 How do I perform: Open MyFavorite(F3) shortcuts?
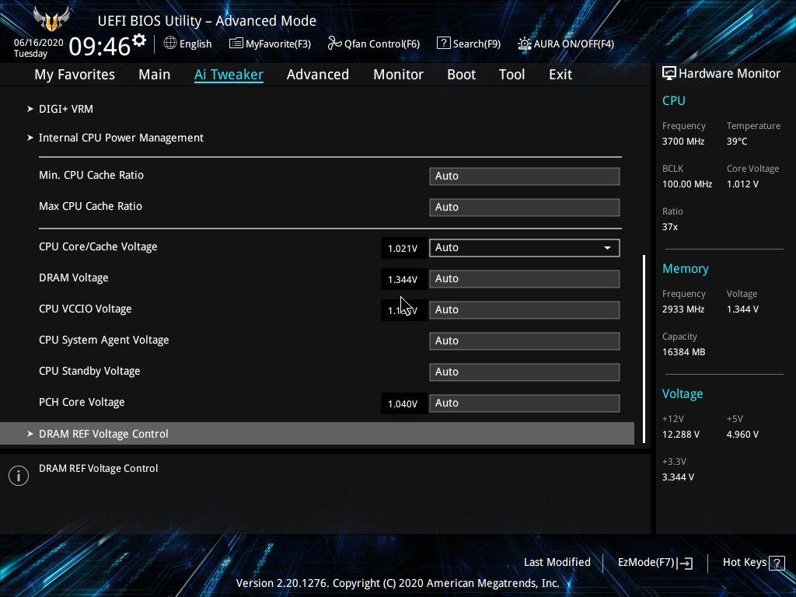tap(270, 44)
